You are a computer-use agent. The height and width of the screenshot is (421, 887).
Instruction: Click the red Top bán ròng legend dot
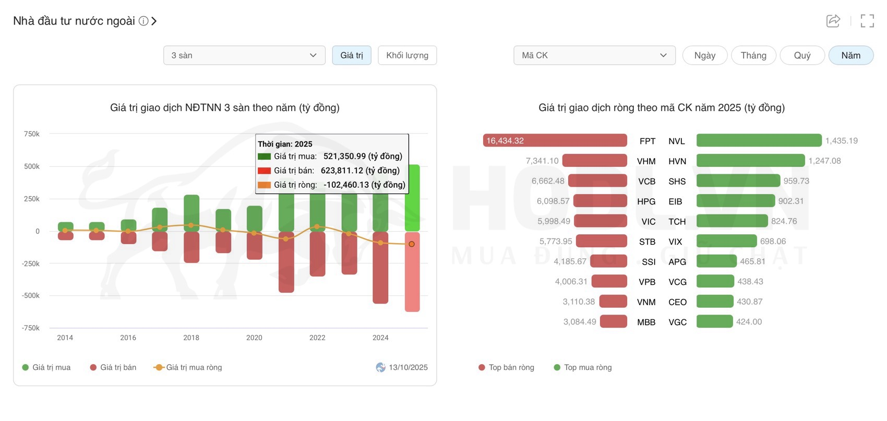[482, 367]
